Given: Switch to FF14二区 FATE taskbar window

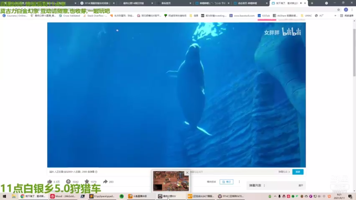Looking at the screenshot, I should click(x=231, y=196).
